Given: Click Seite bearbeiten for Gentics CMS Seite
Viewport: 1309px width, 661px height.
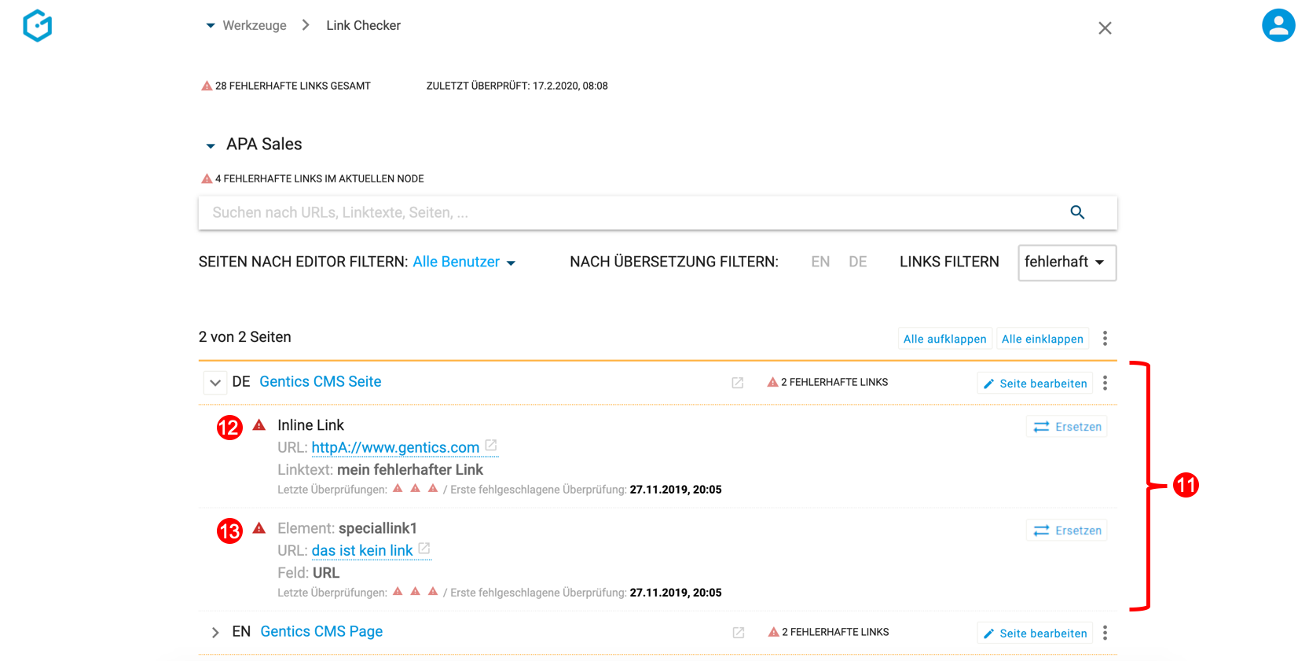Looking at the screenshot, I should click(x=1035, y=383).
